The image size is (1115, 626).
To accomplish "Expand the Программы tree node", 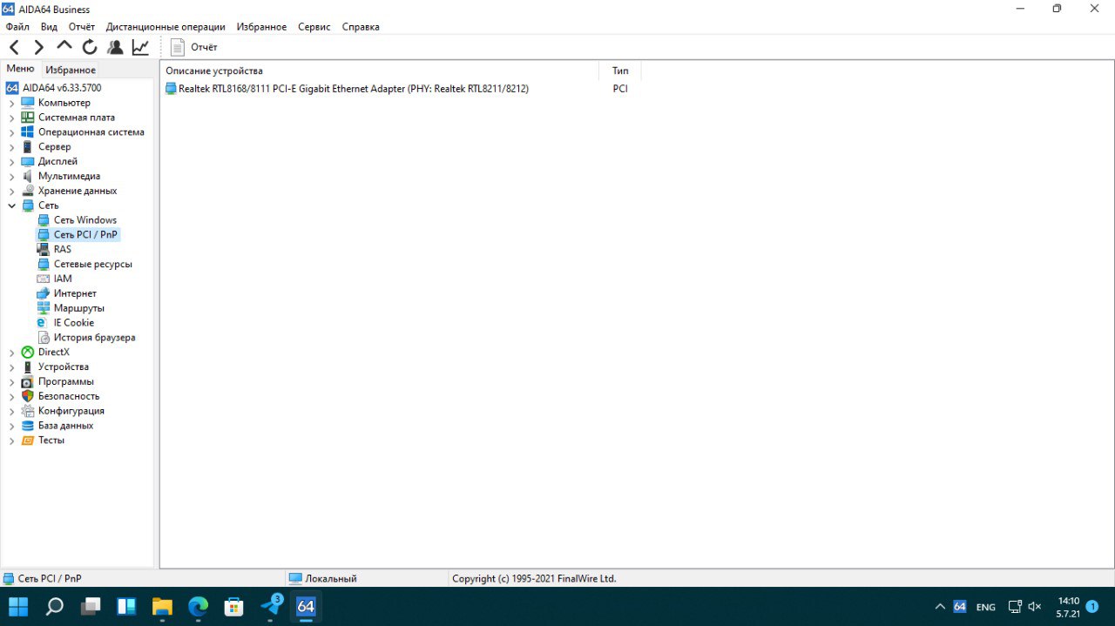I will point(11,382).
